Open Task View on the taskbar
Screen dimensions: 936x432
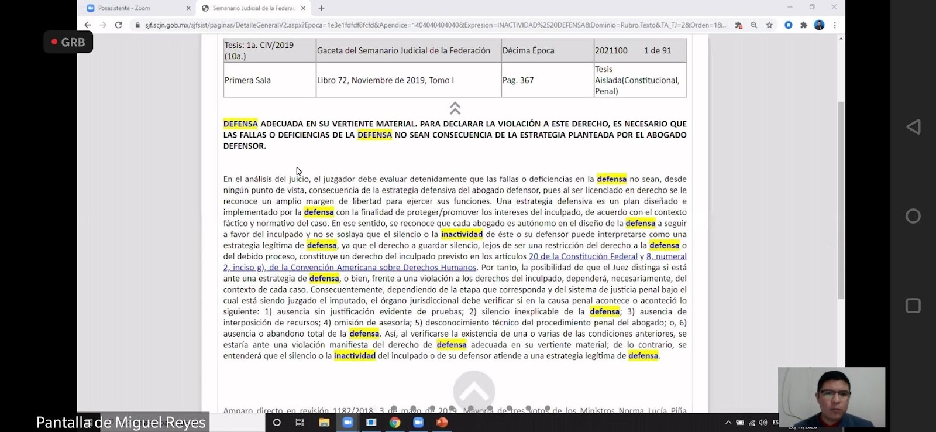tap(300, 422)
